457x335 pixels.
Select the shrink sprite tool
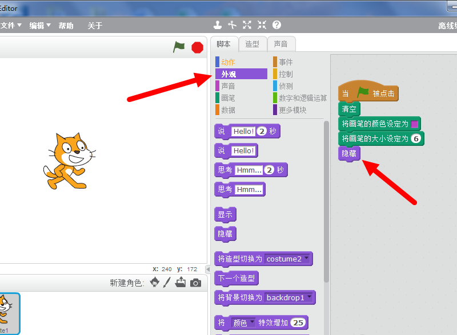tap(262, 24)
